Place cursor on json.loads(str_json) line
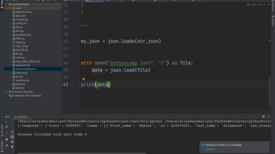The height and width of the screenshot is (154, 275). [121, 41]
